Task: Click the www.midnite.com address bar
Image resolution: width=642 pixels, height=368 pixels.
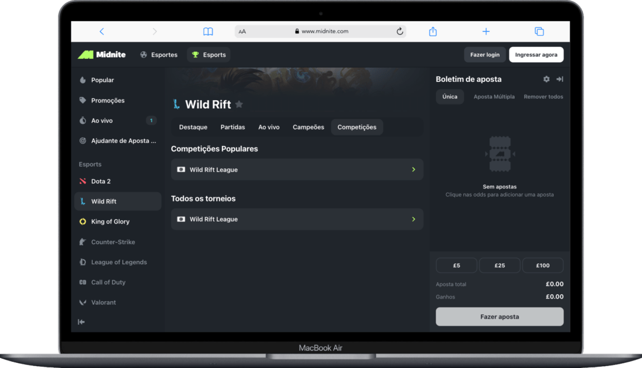Action: pos(320,31)
